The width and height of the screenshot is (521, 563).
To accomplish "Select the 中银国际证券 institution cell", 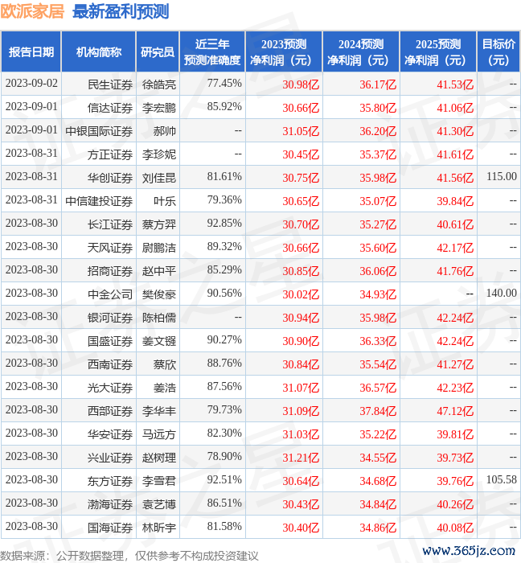I will pyautogui.click(x=99, y=131).
